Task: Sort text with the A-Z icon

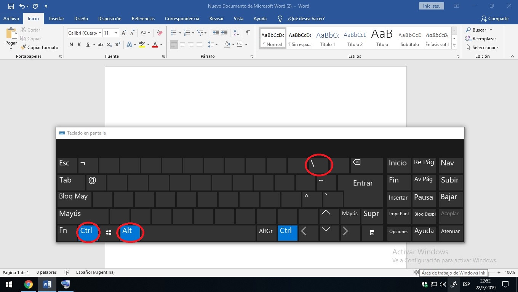Action: 236,33
